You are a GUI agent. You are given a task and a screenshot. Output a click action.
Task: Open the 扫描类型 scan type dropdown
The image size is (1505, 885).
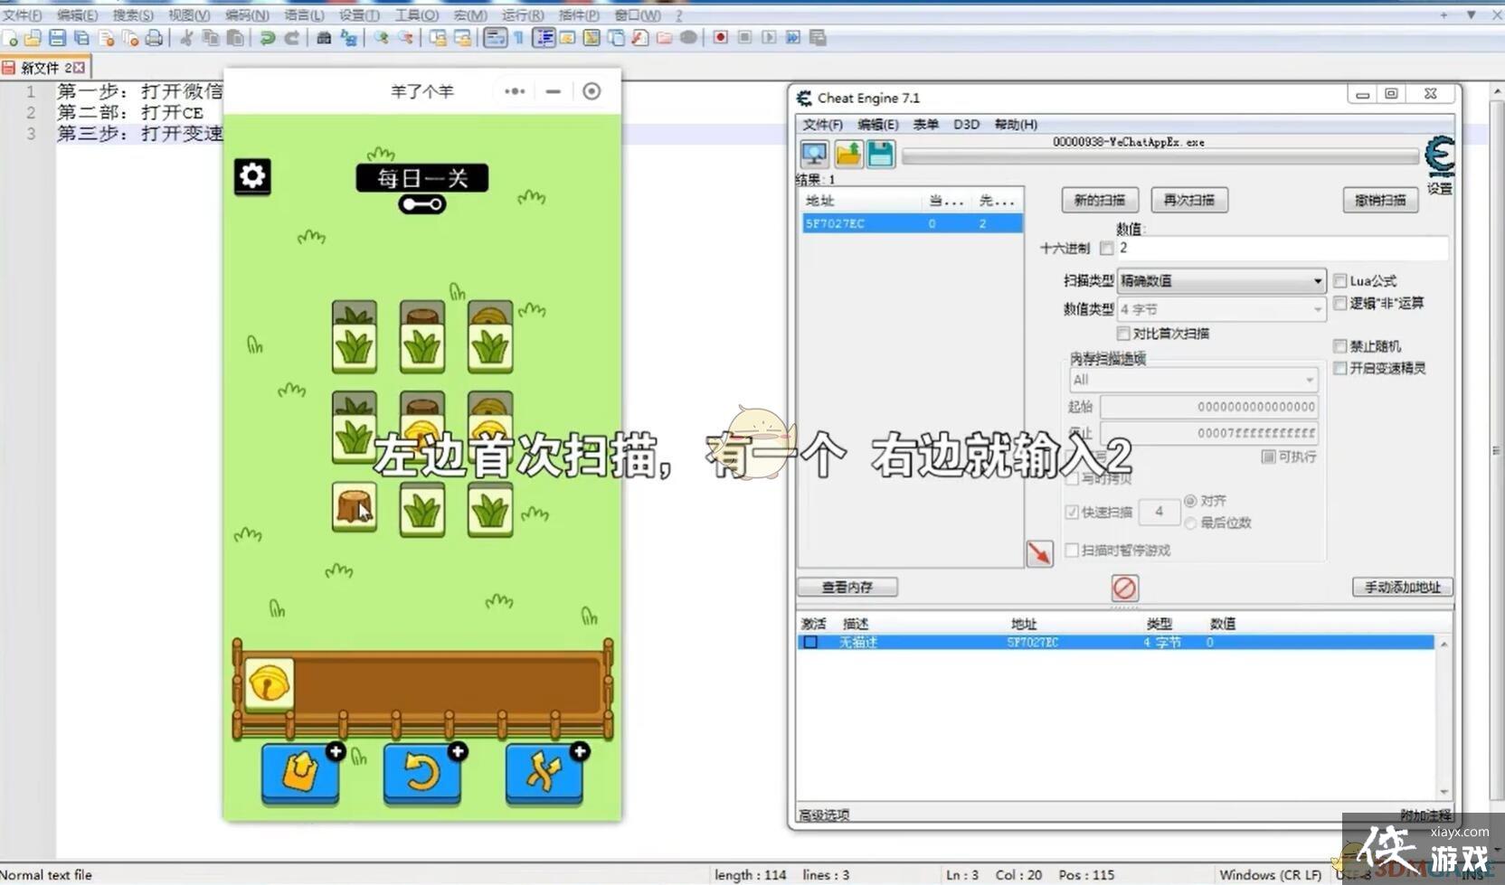pos(1221,281)
